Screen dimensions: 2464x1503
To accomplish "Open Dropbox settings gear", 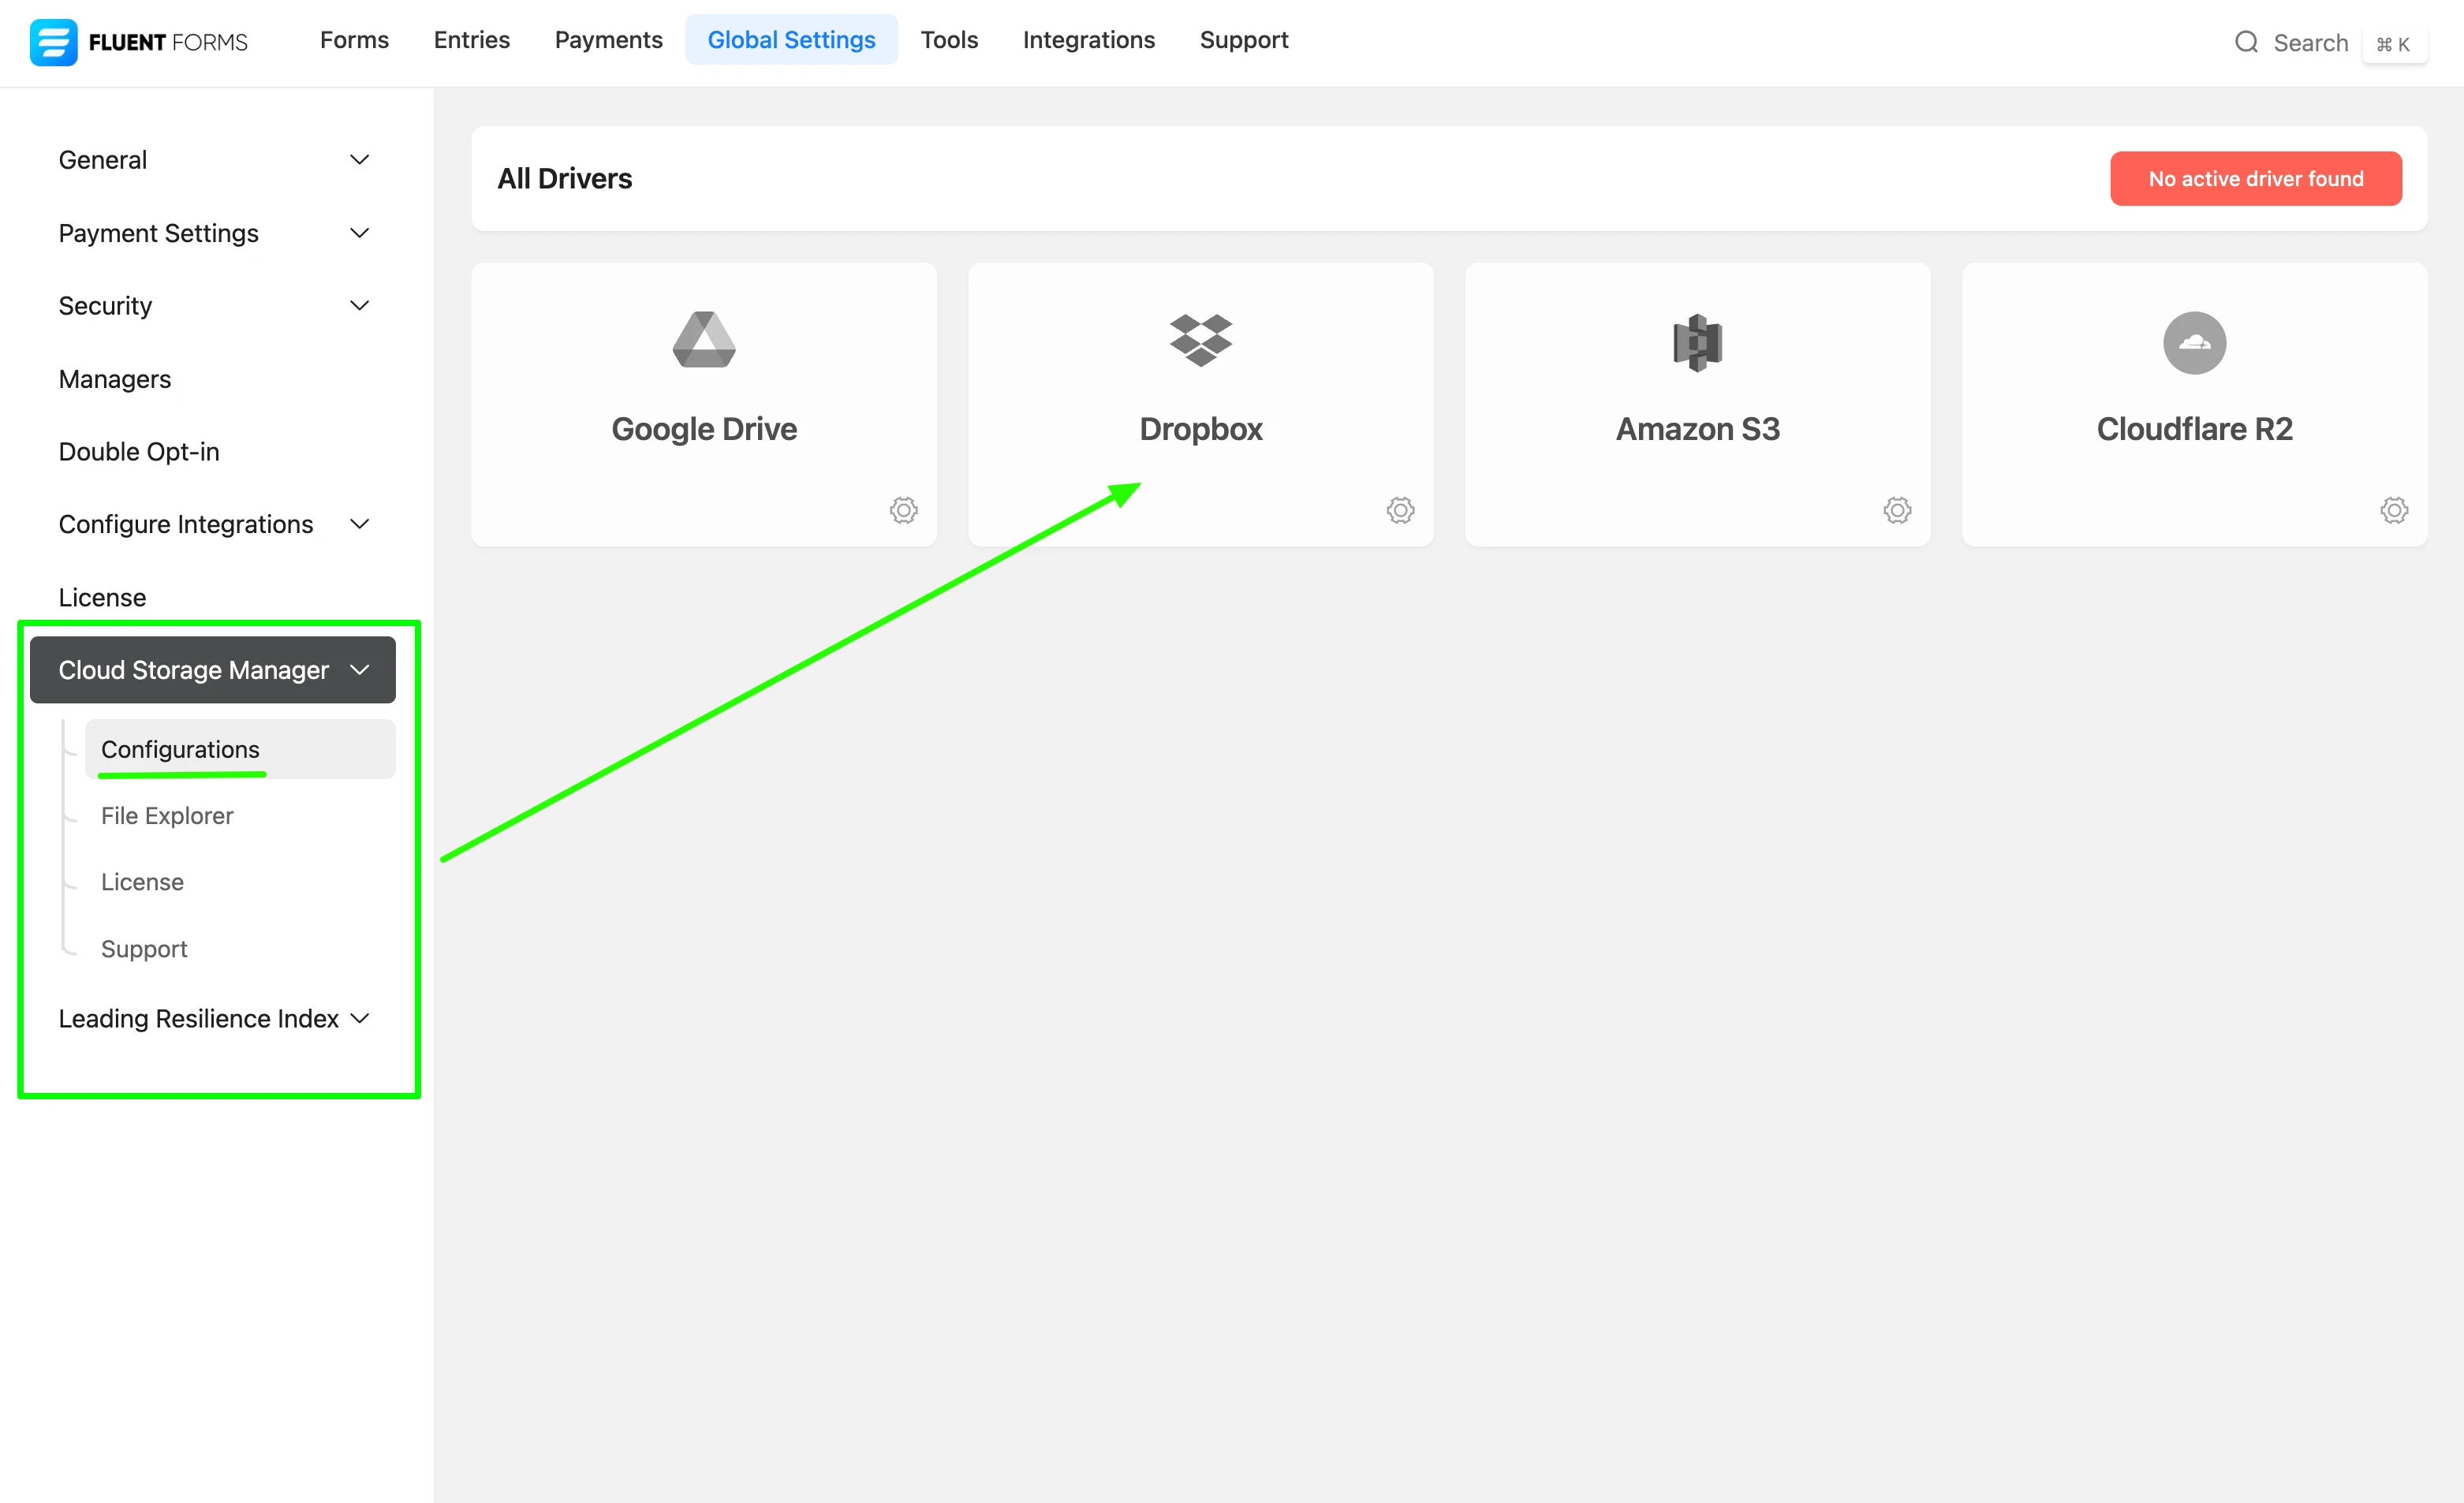I will point(1400,510).
